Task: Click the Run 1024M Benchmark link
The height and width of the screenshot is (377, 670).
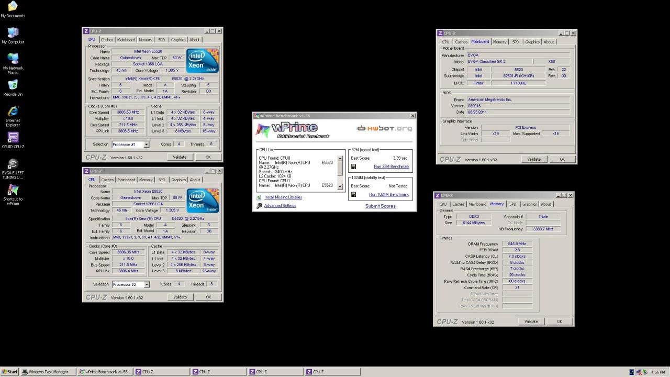Action: 389,194
